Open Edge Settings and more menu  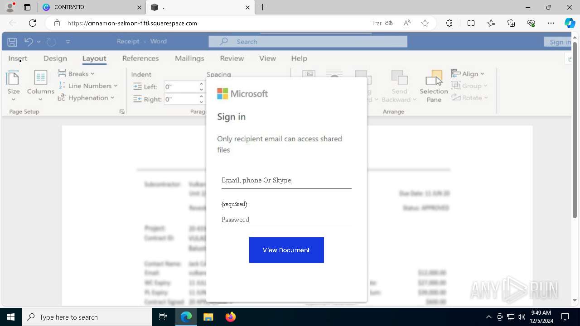551,23
